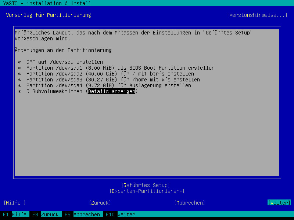The width and height of the screenshot is (294, 220).
Task: Expand the Experten-Partitionierer dropdown
Action: pyautogui.click(x=147, y=191)
